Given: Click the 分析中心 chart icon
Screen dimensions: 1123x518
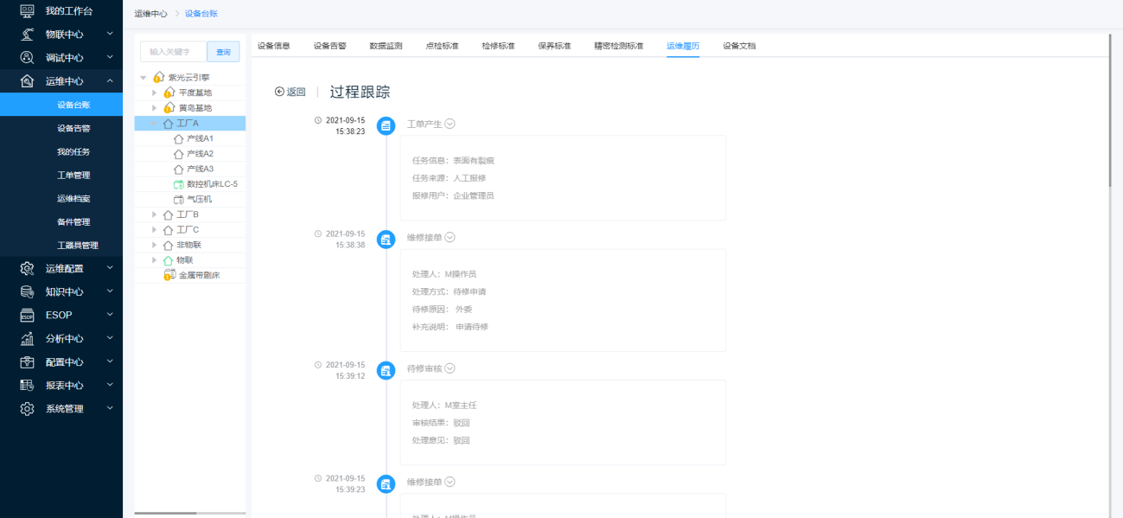Looking at the screenshot, I should [x=28, y=338].
